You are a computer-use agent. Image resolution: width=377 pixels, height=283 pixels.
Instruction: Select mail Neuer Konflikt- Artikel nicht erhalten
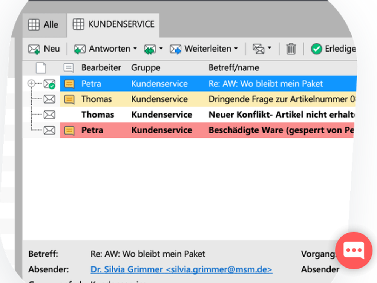(207, 115)
